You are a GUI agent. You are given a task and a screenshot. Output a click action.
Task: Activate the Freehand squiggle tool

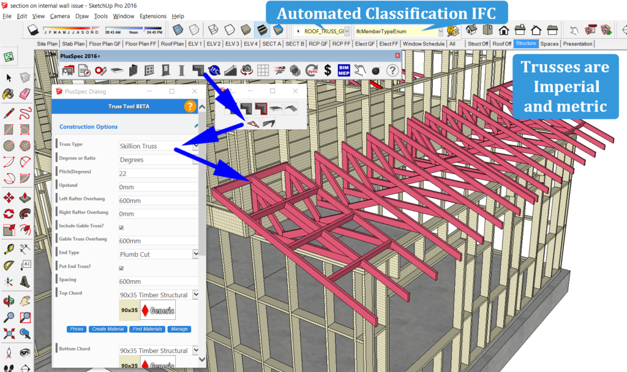(x=24, y=113)
